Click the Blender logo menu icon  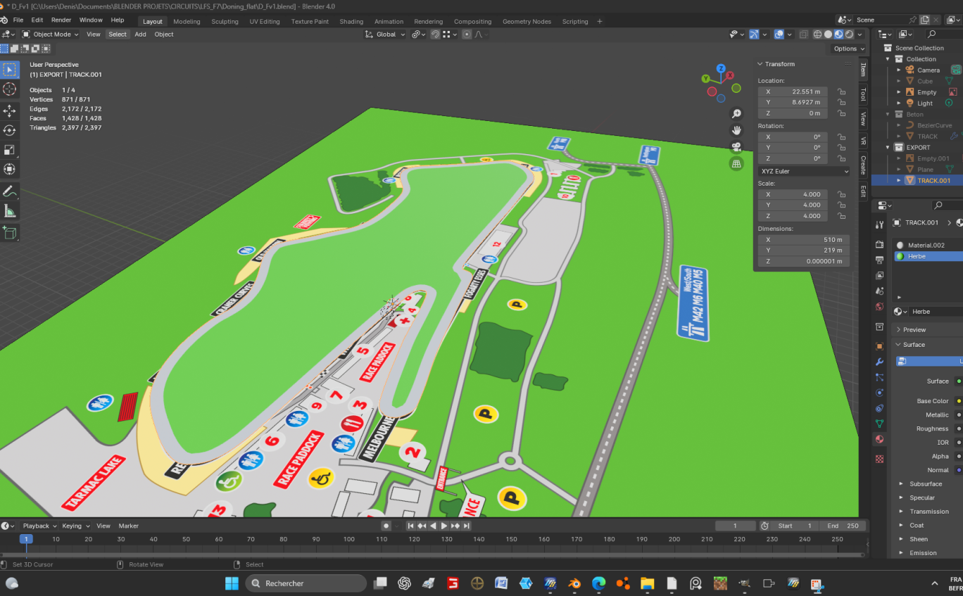(x=5, y=20)
